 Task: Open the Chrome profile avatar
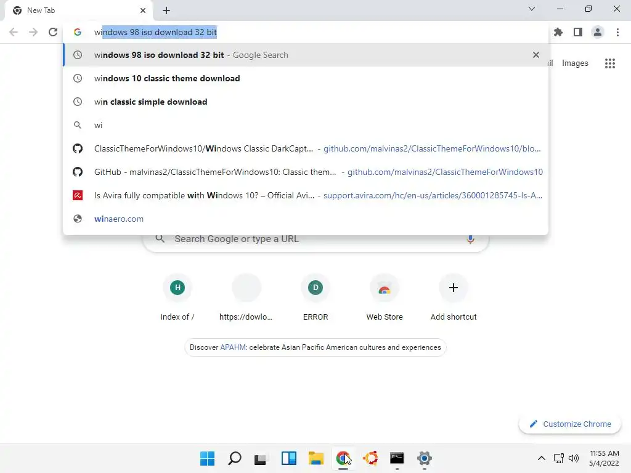pyautogui.click(x=598, y=32)
